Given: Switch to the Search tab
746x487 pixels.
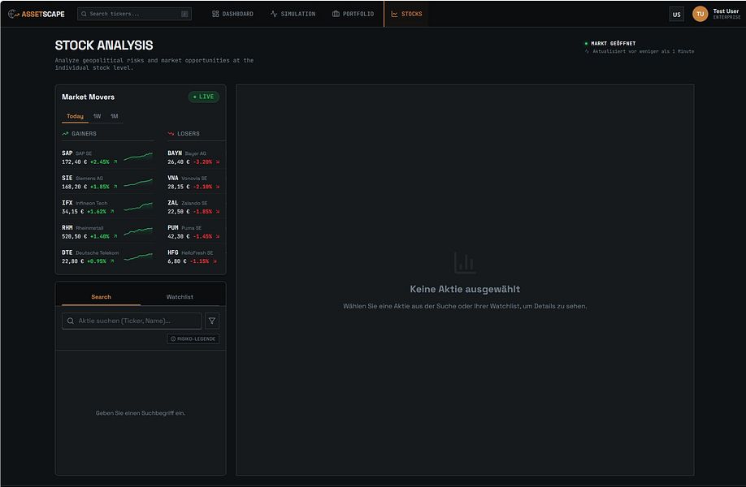Looking at the screenshot, I should (101, 296).
